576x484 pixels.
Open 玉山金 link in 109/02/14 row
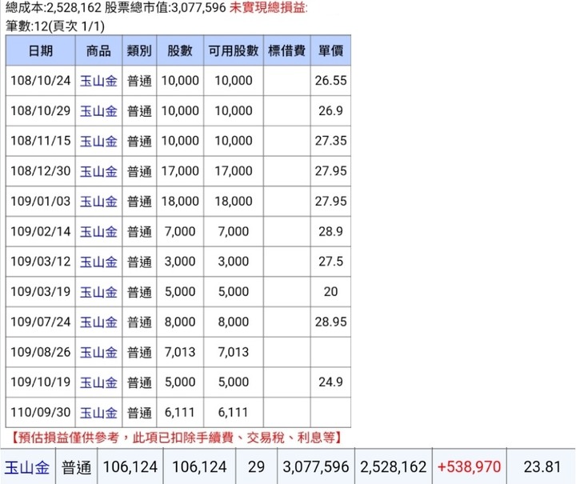(x=98, y=232)
